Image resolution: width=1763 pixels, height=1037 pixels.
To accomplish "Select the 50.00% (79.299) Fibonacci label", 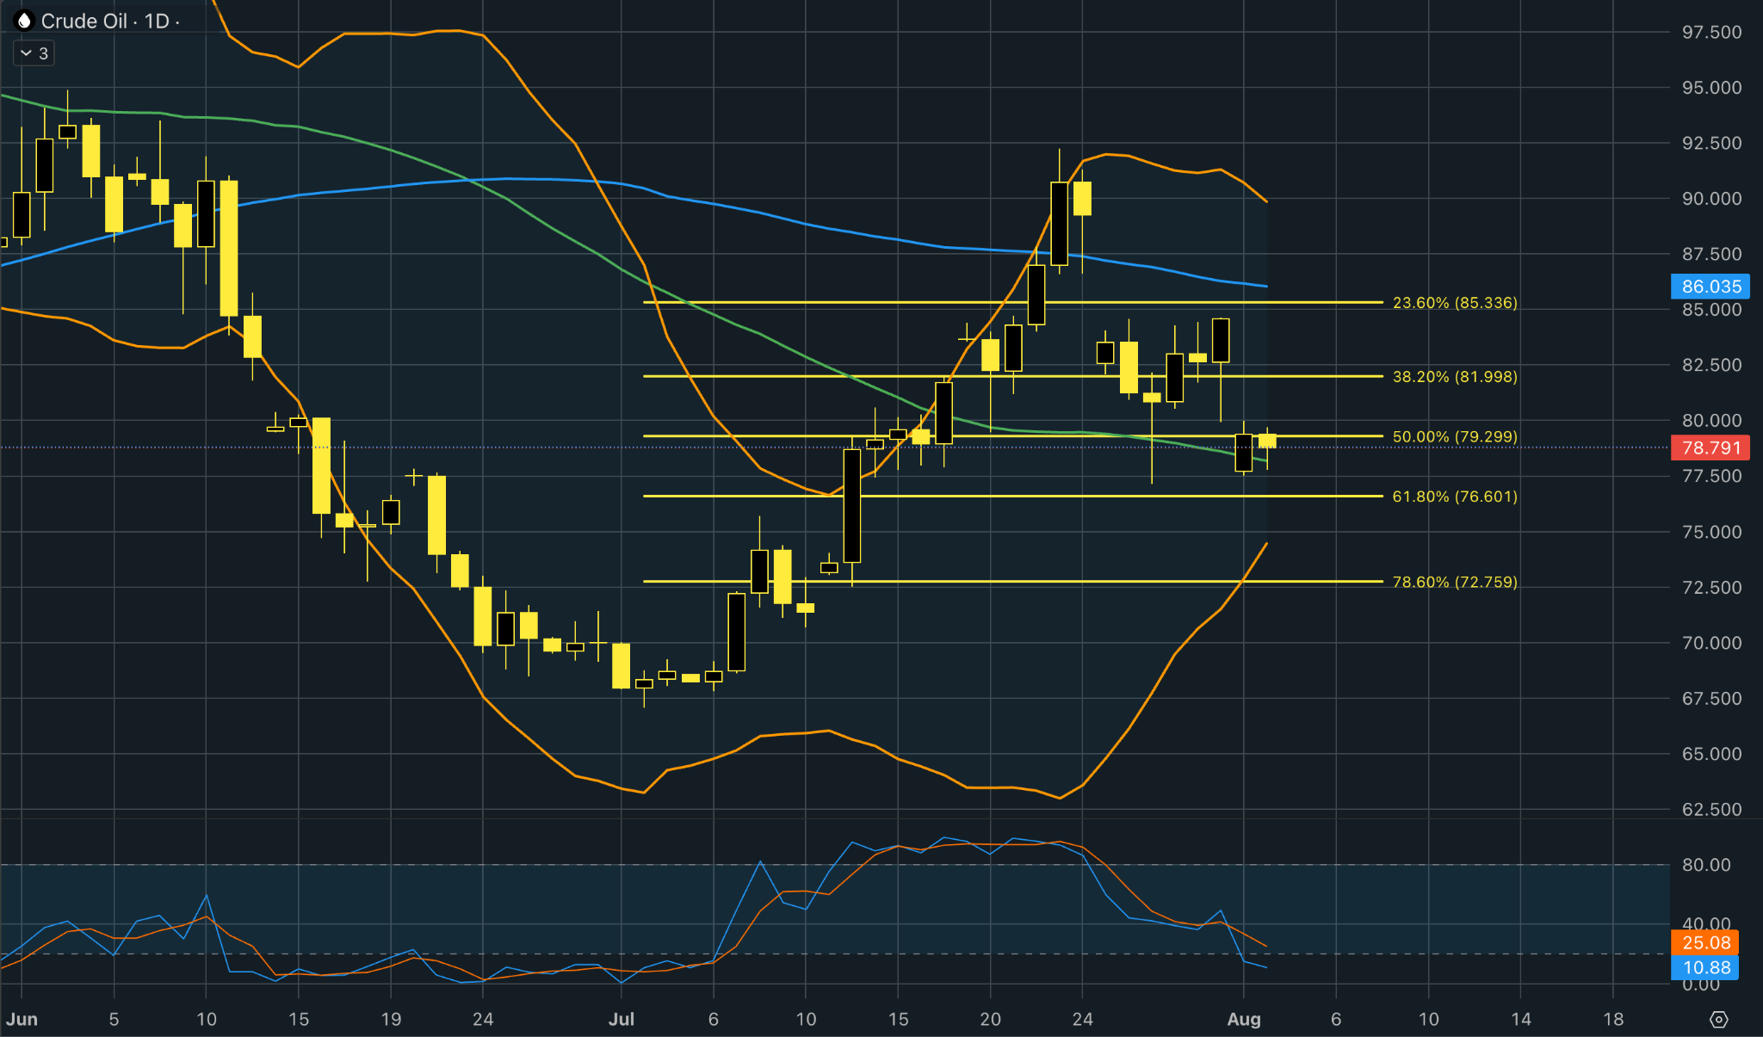I will click(x=1455, y=436).
